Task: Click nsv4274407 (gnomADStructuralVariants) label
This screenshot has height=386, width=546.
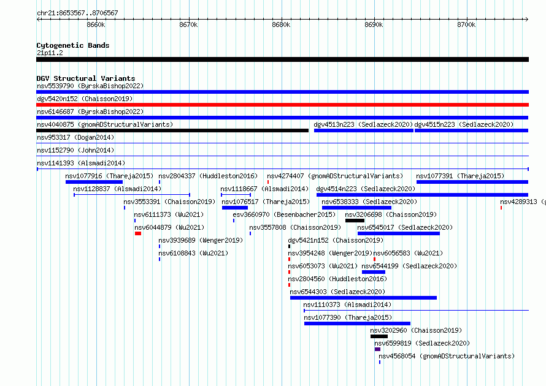Action: tap(335, 176)
